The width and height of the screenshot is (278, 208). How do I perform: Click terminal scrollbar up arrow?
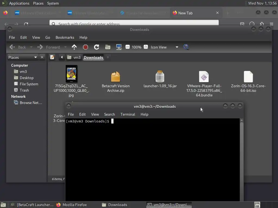coord(241,120)
